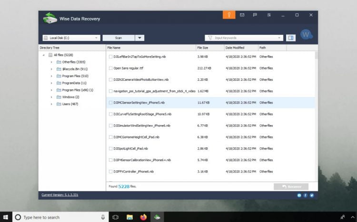Viewport: 357px width, 222px height.
Task: Check the DJILeftBarIn2TapToGoMoreSetting.nib checkbox
Action: click(110, 57)
